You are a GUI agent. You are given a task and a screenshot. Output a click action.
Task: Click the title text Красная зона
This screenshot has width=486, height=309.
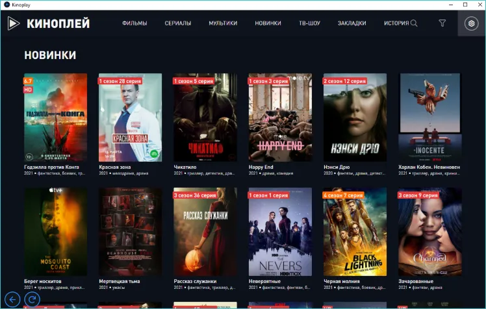[115, 167]
